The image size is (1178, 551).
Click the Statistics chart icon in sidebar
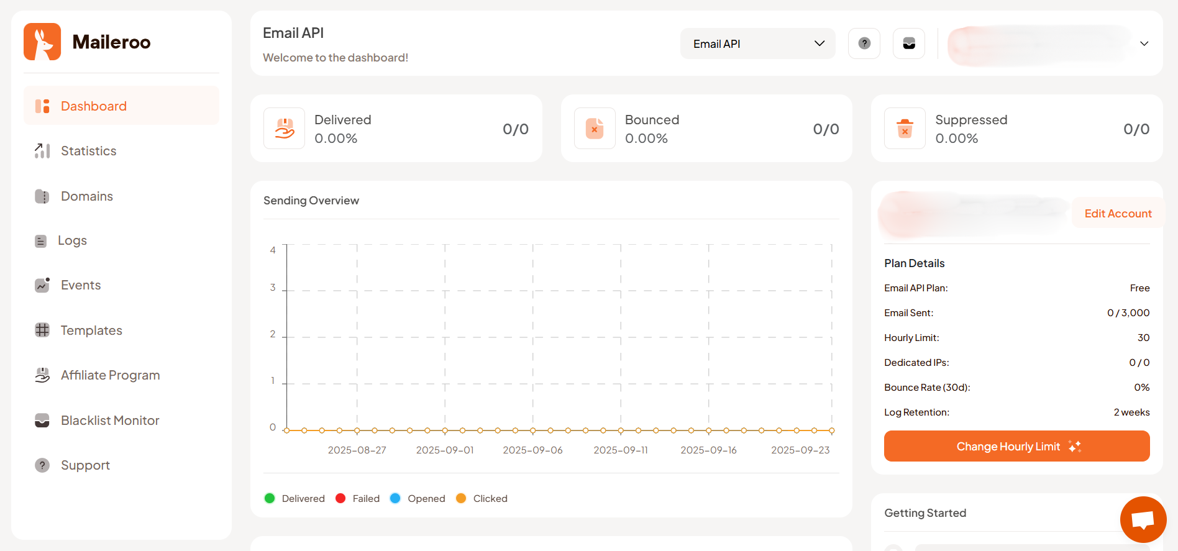(42, 151)
